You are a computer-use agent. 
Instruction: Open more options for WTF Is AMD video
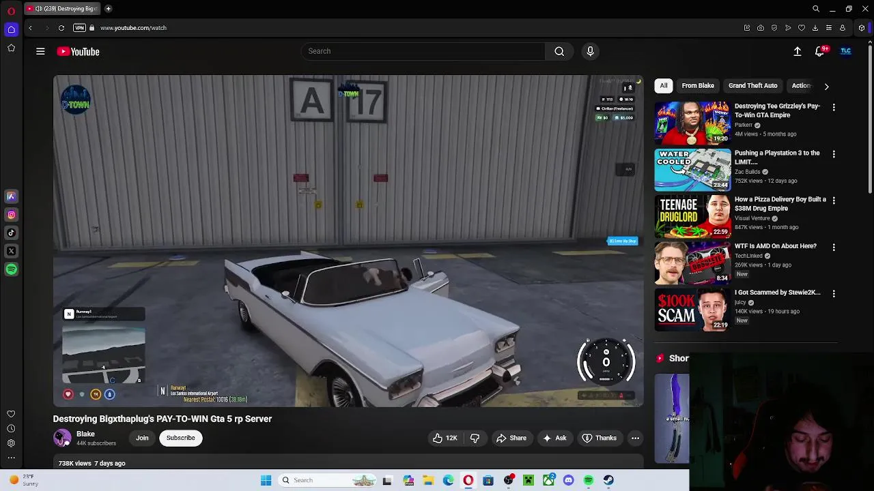pos(834,247)
